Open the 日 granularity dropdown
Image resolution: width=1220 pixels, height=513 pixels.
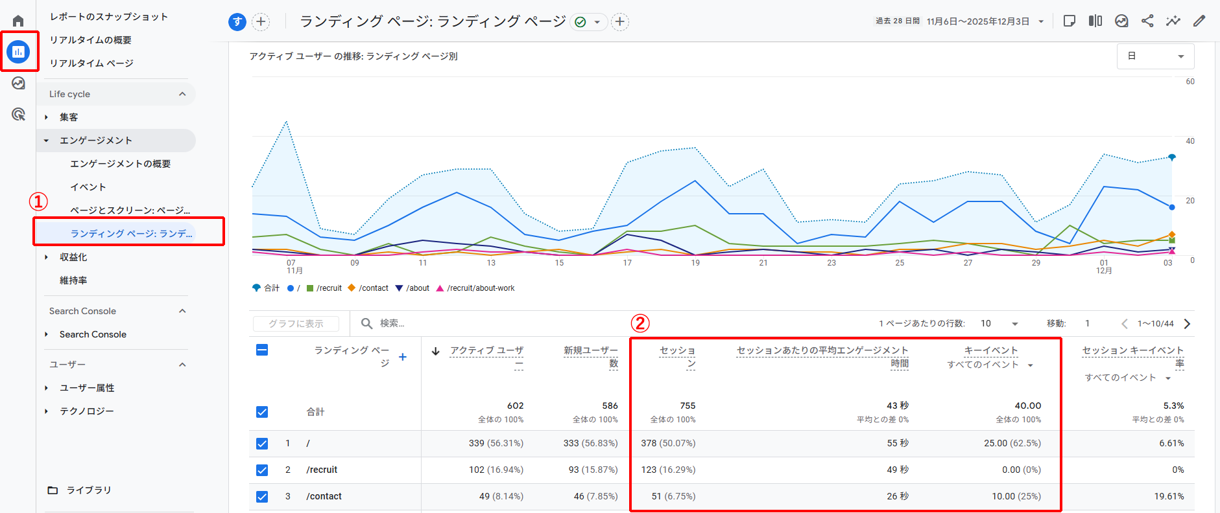coord(1156,56)
